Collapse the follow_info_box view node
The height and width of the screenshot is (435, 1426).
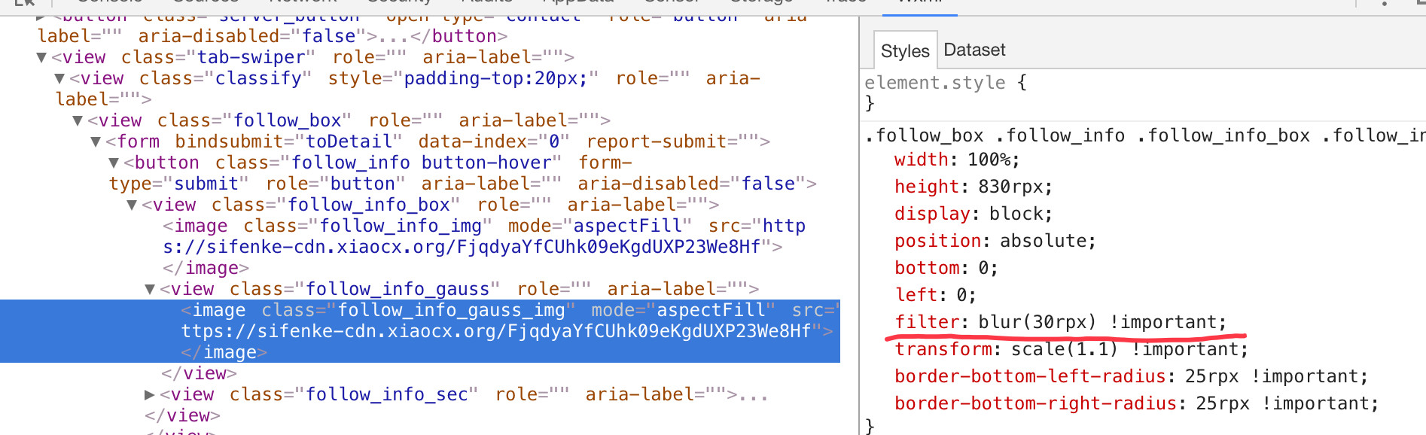(x=132, y=205)
